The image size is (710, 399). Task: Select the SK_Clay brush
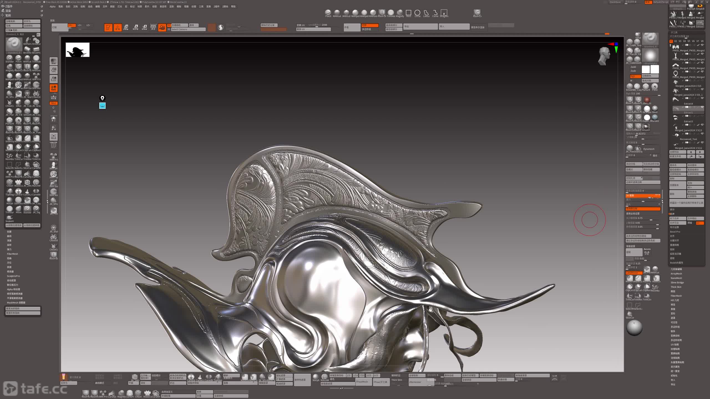coord(36,201)
